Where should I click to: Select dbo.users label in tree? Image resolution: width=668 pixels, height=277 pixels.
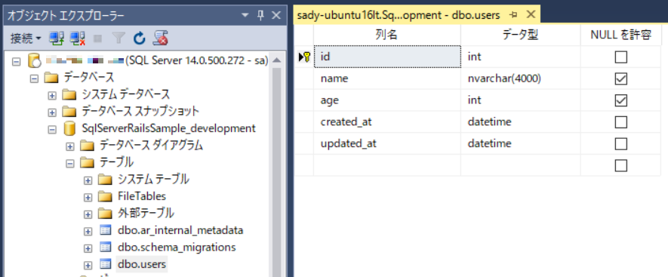point(142,265)
